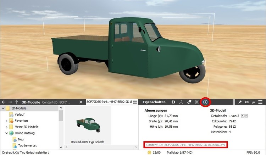Select the Verlauf tree item
The width and height of the screenshot is (266, 155).
[20, 115]
